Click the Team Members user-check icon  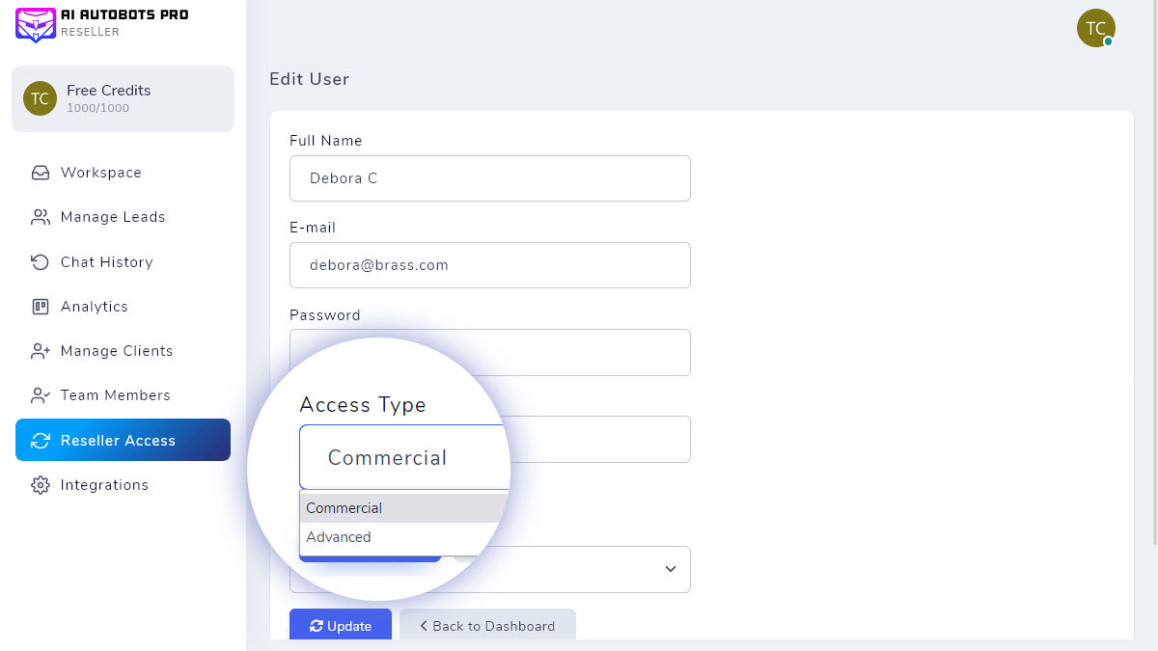[x=41, y=395]
